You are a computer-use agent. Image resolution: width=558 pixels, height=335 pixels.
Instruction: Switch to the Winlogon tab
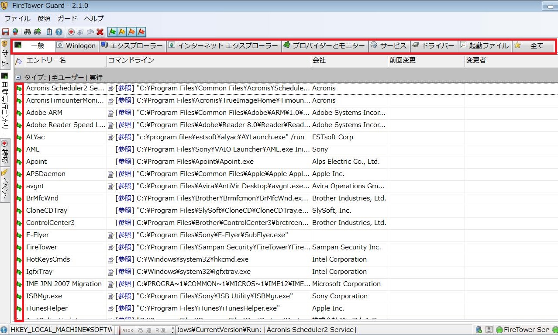coord(76,46)
